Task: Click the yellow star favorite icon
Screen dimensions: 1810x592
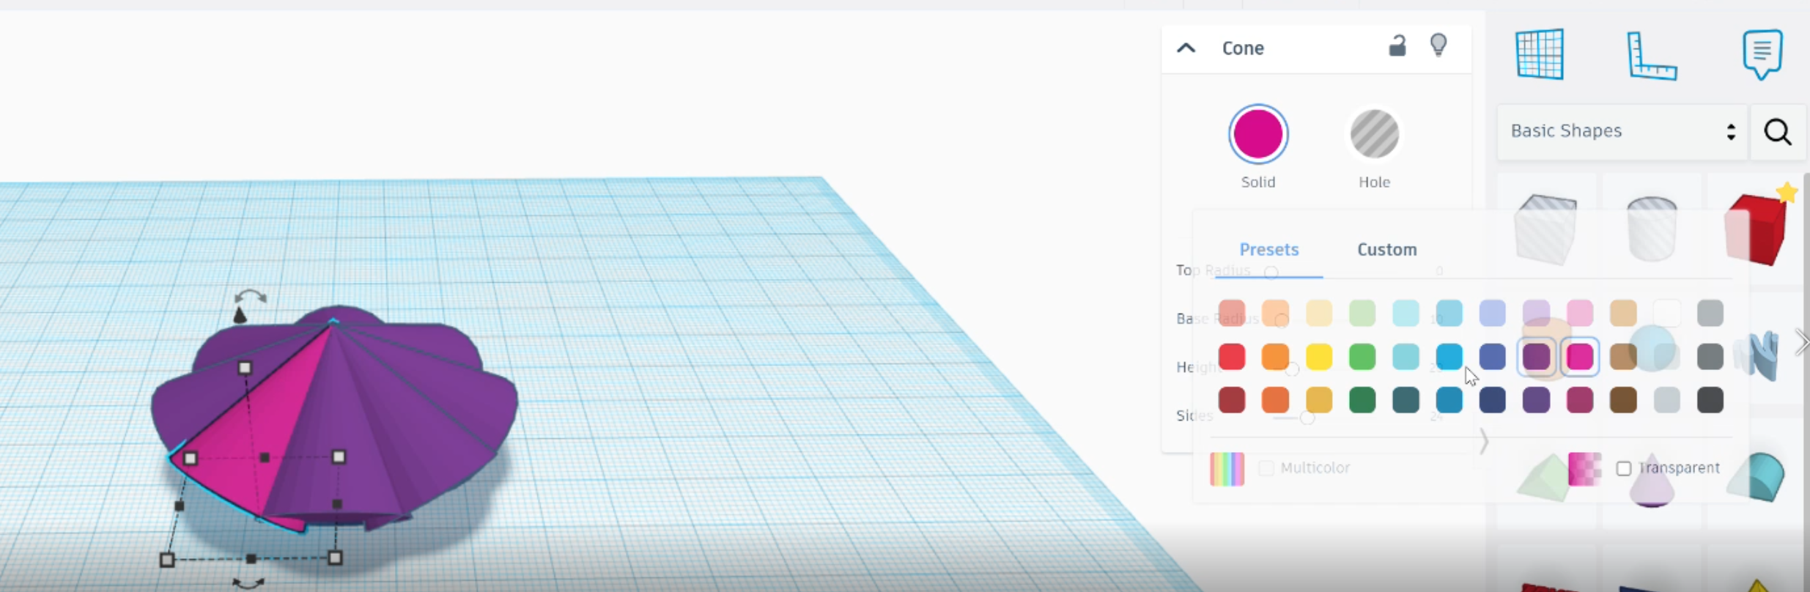Action: point(1787,192)
